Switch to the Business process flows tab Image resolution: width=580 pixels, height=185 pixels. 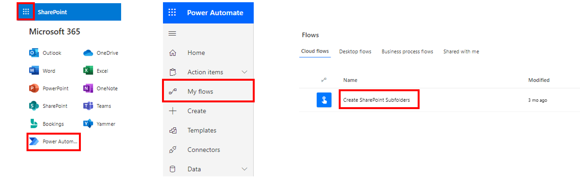407,52
